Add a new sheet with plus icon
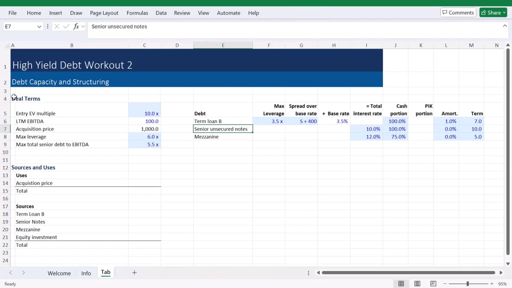Screen dimensions: 512x288 (134, 272)
